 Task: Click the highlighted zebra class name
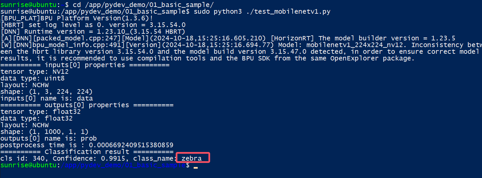(191, 158)
